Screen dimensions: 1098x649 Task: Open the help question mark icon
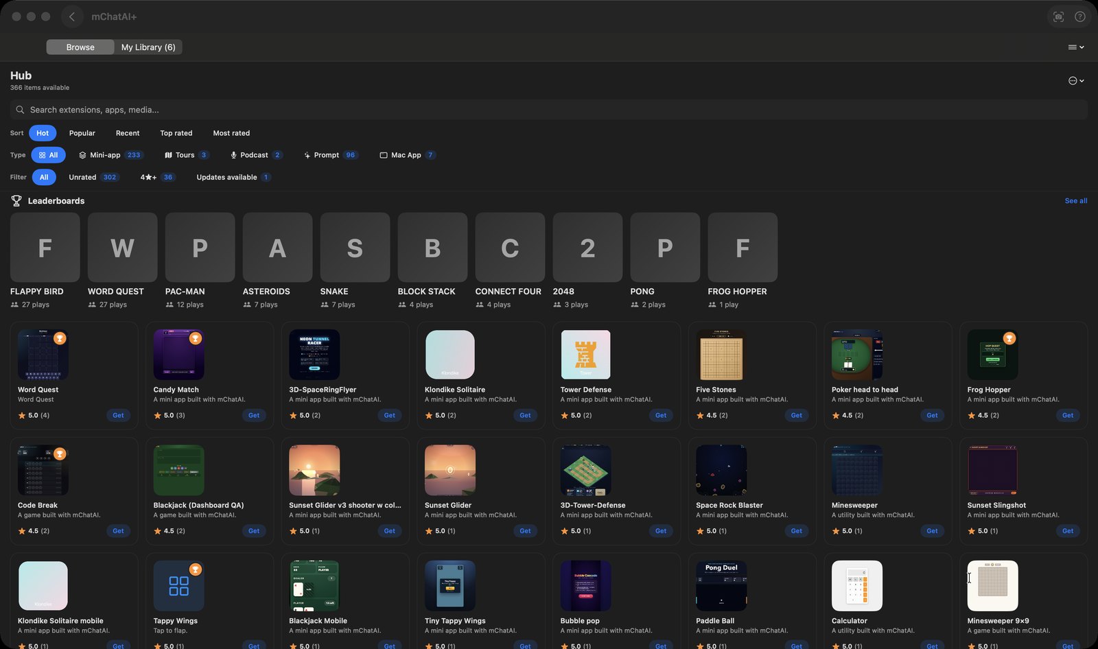pos(1080,16)
